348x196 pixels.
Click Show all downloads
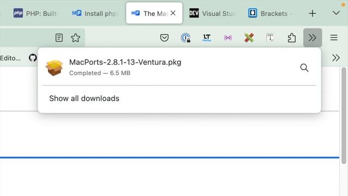pos(84,98)
